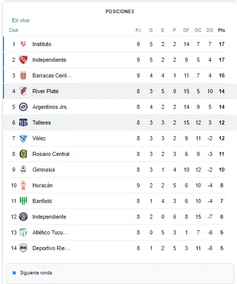The width and height of the screenshot is (237, 284).
Task: Click the Barracas Central striped crest
Action: coord(23,75)
